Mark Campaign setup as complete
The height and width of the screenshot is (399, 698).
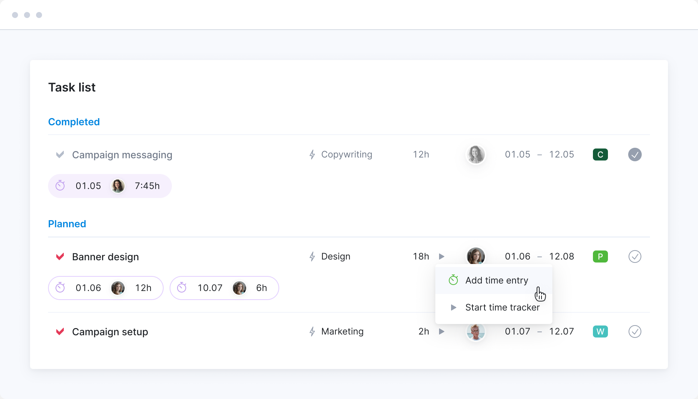tap(635, 331)
